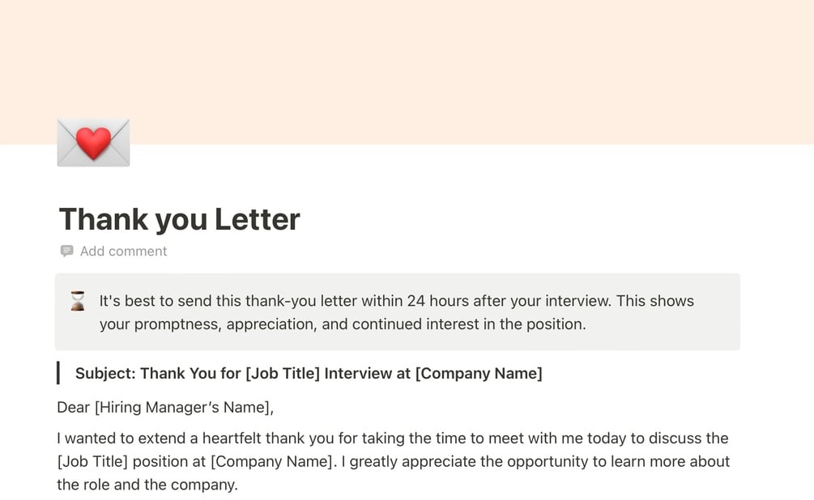
Task: Click the [Company Name] placeholder in the subject
Action: click(479, 374)
